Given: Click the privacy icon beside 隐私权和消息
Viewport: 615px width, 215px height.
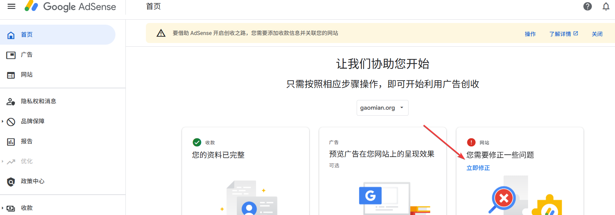Looking at the screenshot, I should point(11,102).
